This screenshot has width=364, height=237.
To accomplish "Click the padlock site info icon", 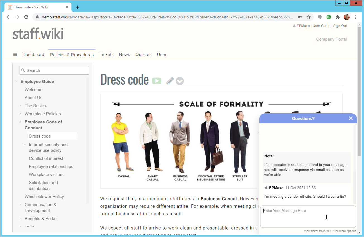I will click(x=37, y=17).
